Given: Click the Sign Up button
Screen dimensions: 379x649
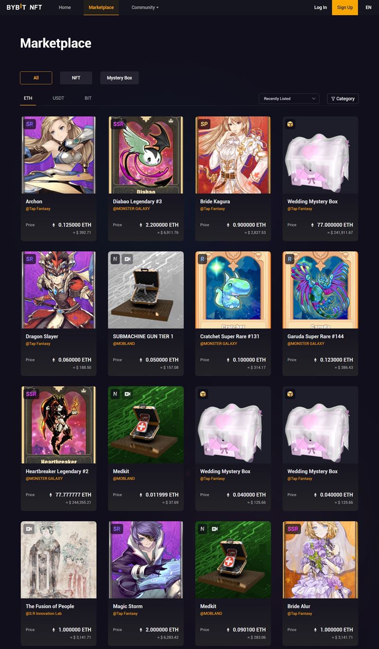Looking at the screenshot, I should click(345, 8).
